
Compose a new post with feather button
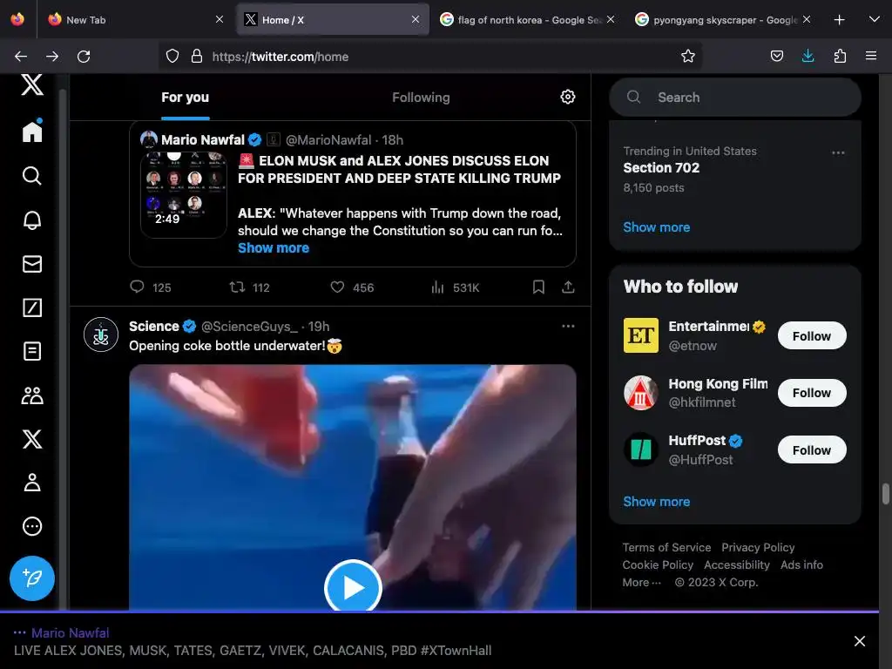(x=32, y=578)
